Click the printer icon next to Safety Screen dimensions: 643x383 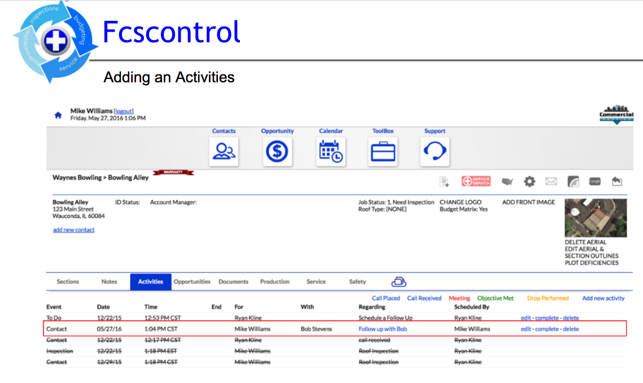pyautogui.click(x=399, y=282)
